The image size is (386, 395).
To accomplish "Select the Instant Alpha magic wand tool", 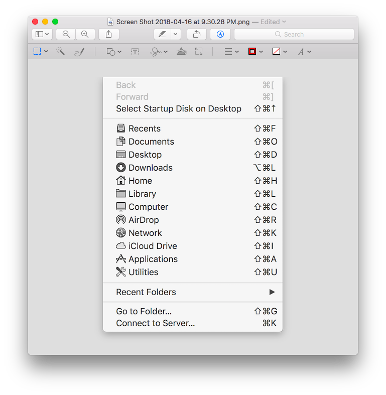I will point(60,51).
